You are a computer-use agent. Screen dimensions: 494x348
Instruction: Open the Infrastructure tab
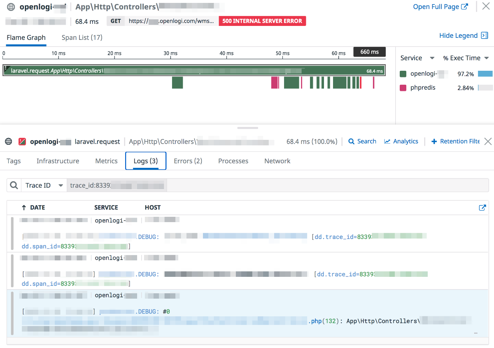coord(58,161)
